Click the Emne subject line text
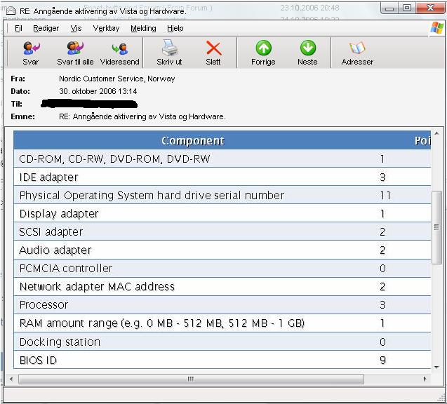Viewport: 447px width, 404px height. pos(142,116)
